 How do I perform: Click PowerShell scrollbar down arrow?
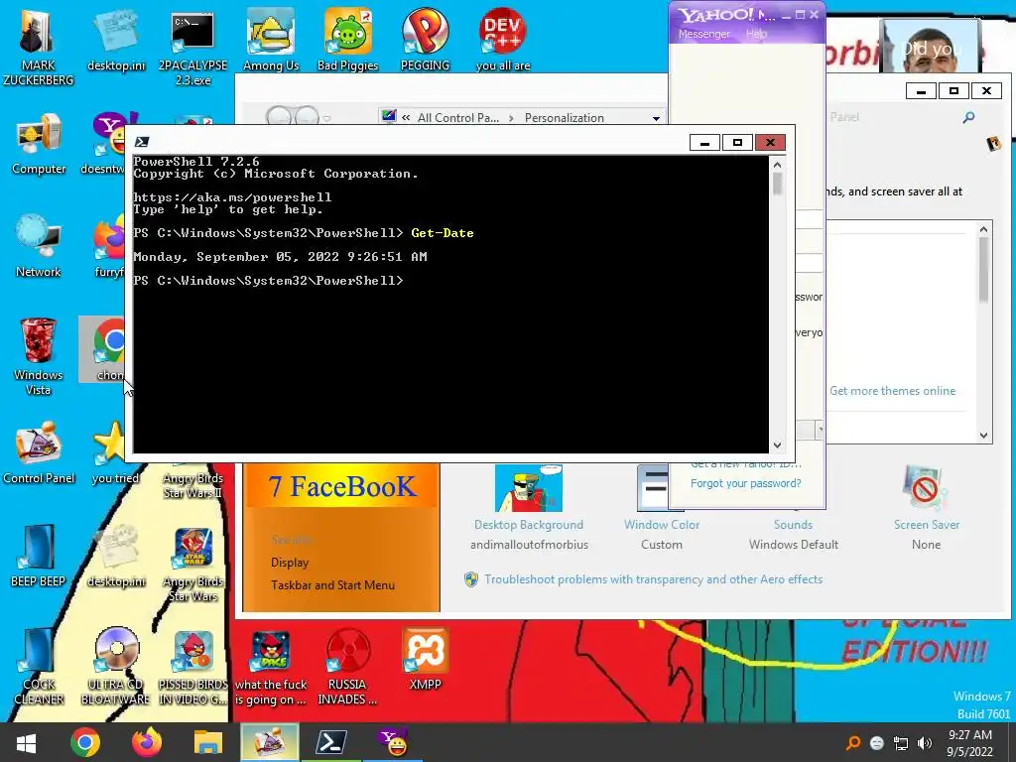778,445
